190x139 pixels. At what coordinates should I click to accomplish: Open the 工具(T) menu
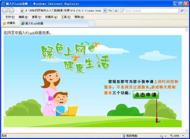(66, 17)
